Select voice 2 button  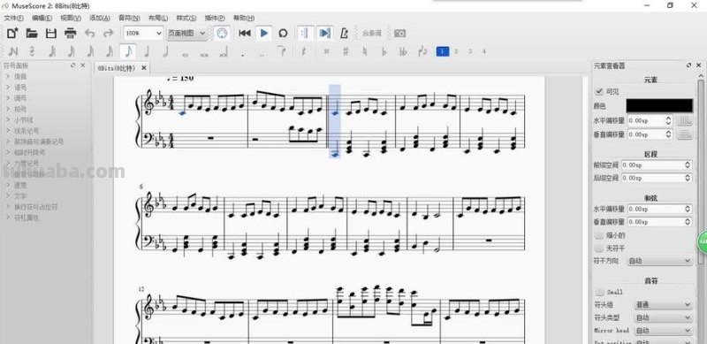[456, 51]
